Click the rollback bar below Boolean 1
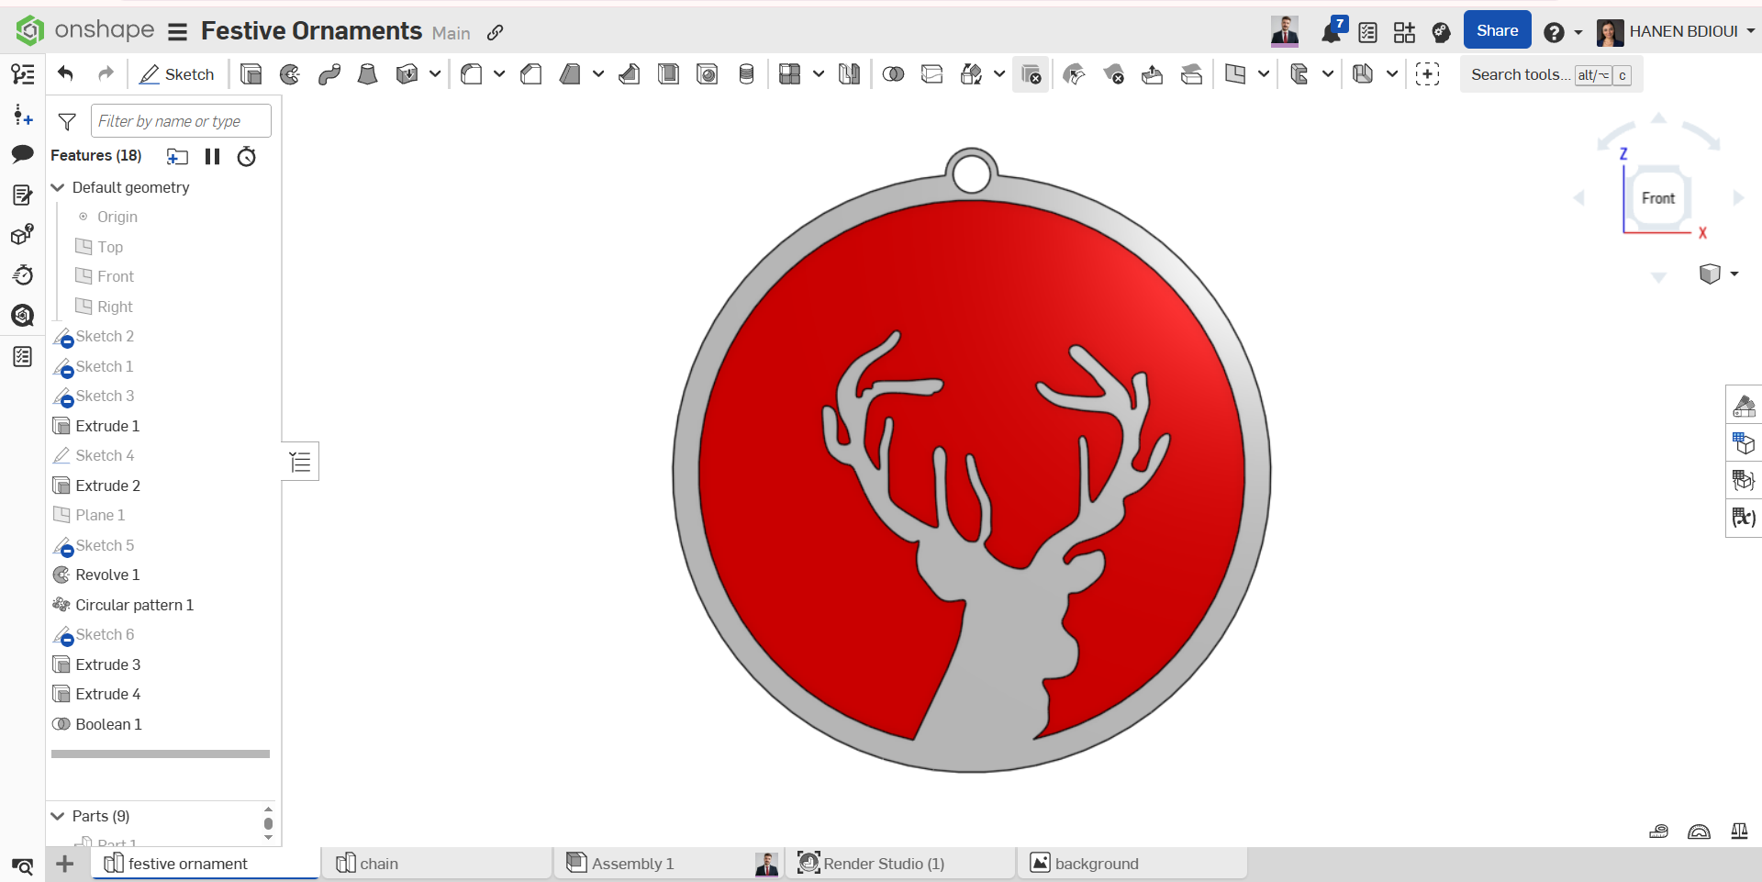The image size is (1762, 882). 161,754
